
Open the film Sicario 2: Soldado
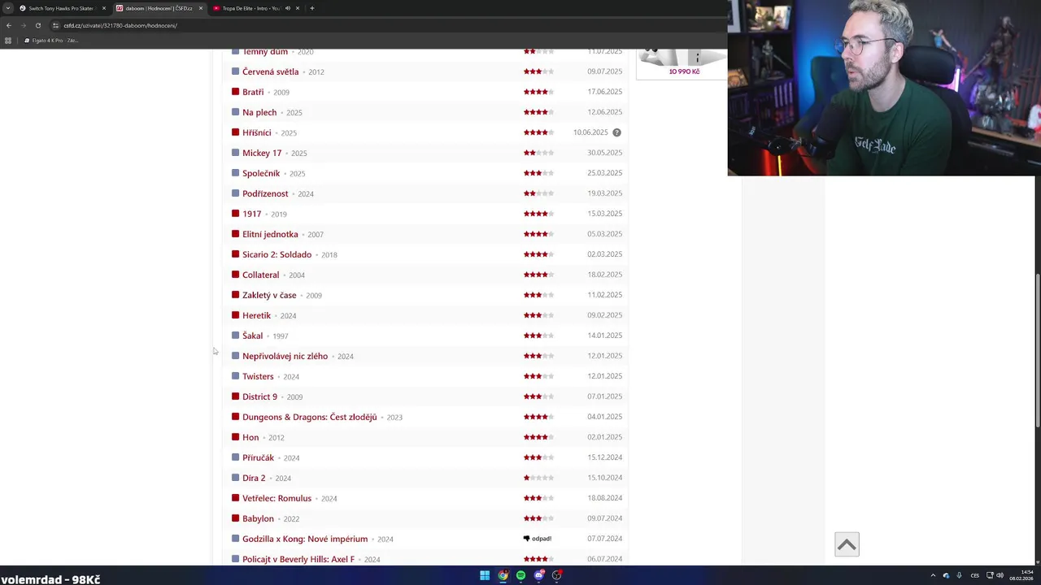pyautogui.click(x=277, y=254)
